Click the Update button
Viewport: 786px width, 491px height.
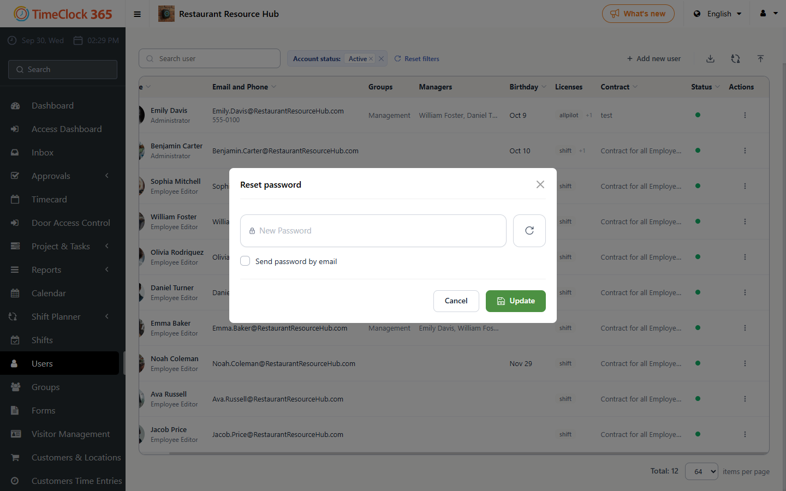pyautogui.click(x=516, y=301)
